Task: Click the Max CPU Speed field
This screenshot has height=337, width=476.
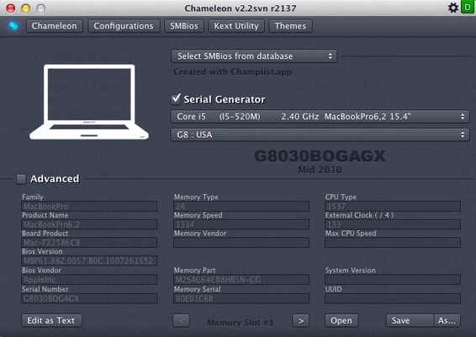Action: coord(393,243)
